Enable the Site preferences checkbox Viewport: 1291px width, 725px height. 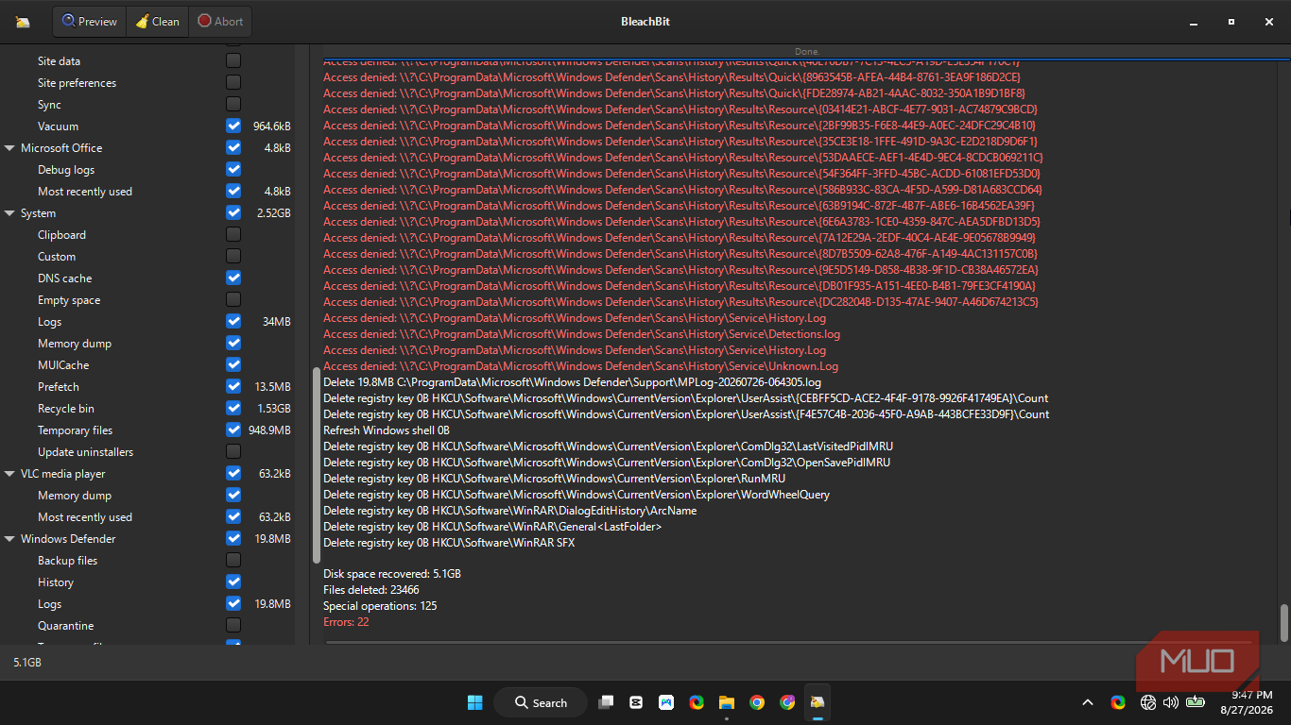[x=233, y=82]
